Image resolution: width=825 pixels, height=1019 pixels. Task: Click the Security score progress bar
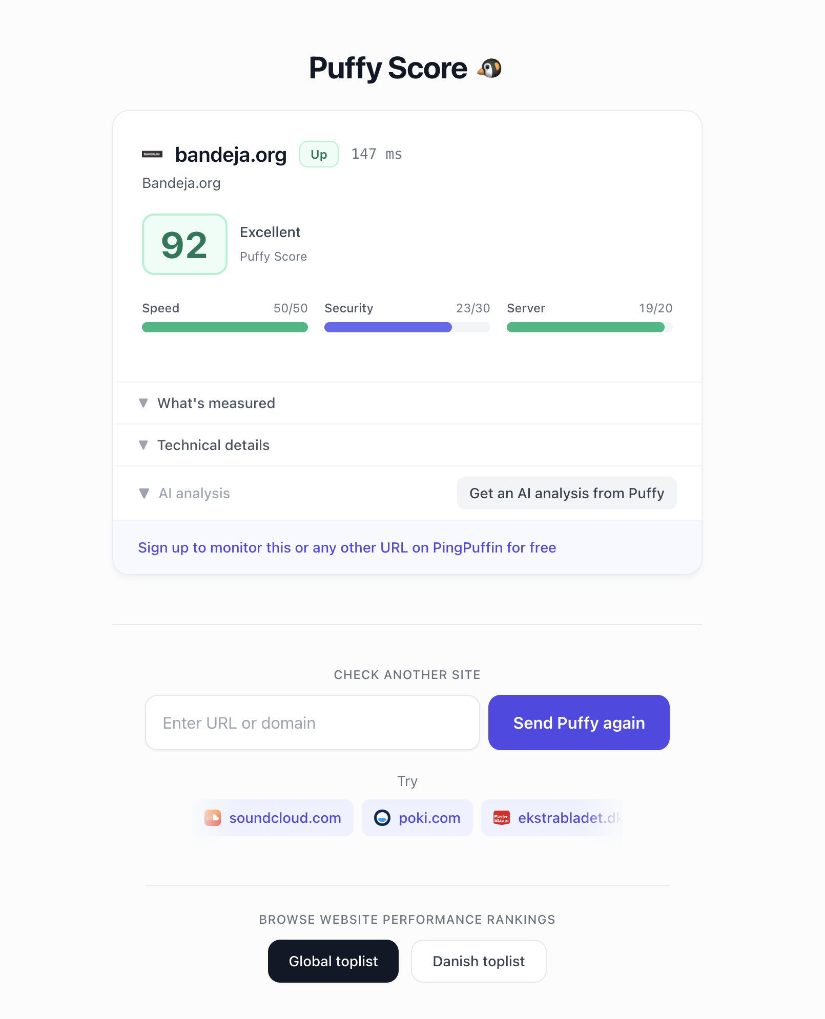coord(407,327)
